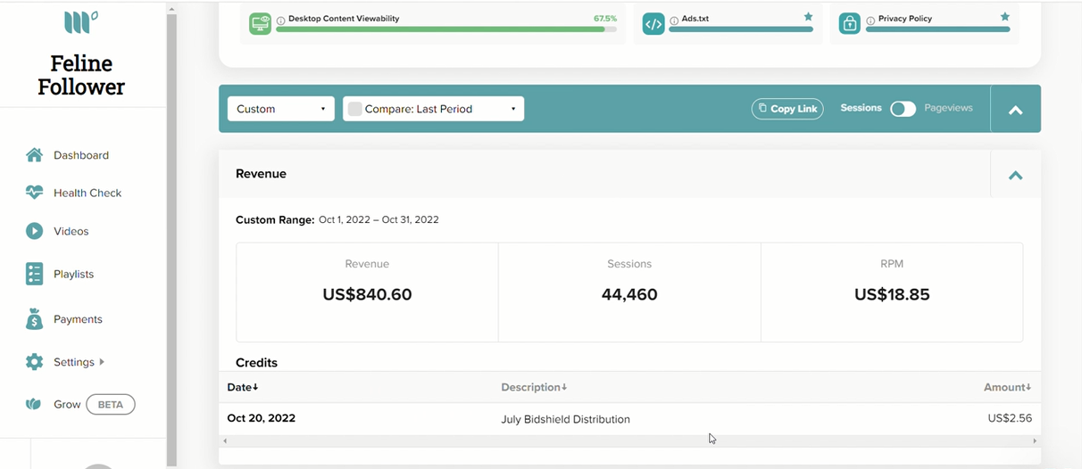Open the Settings gear icon
The image size is (1082, 469).
34,362
